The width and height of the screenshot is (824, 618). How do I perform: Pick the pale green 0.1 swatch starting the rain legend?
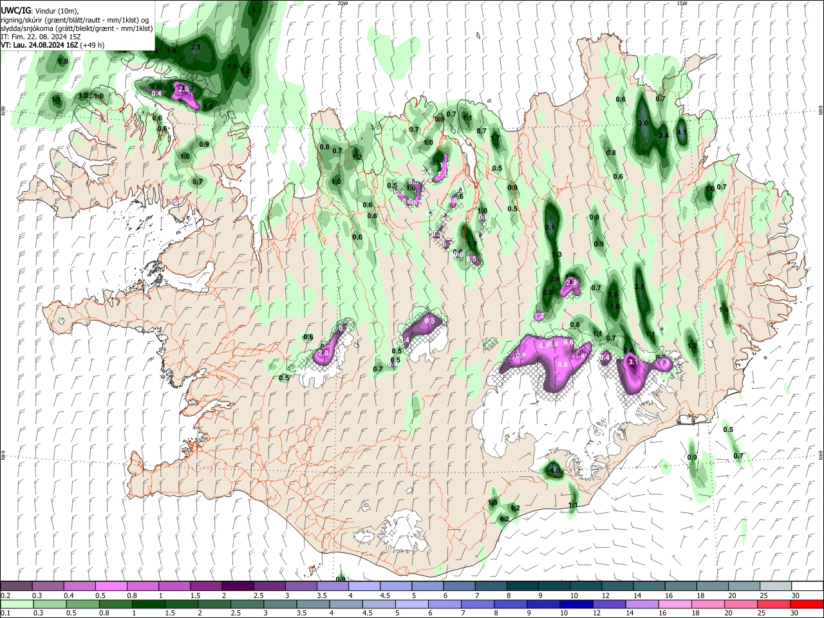(x=16, y=604)
